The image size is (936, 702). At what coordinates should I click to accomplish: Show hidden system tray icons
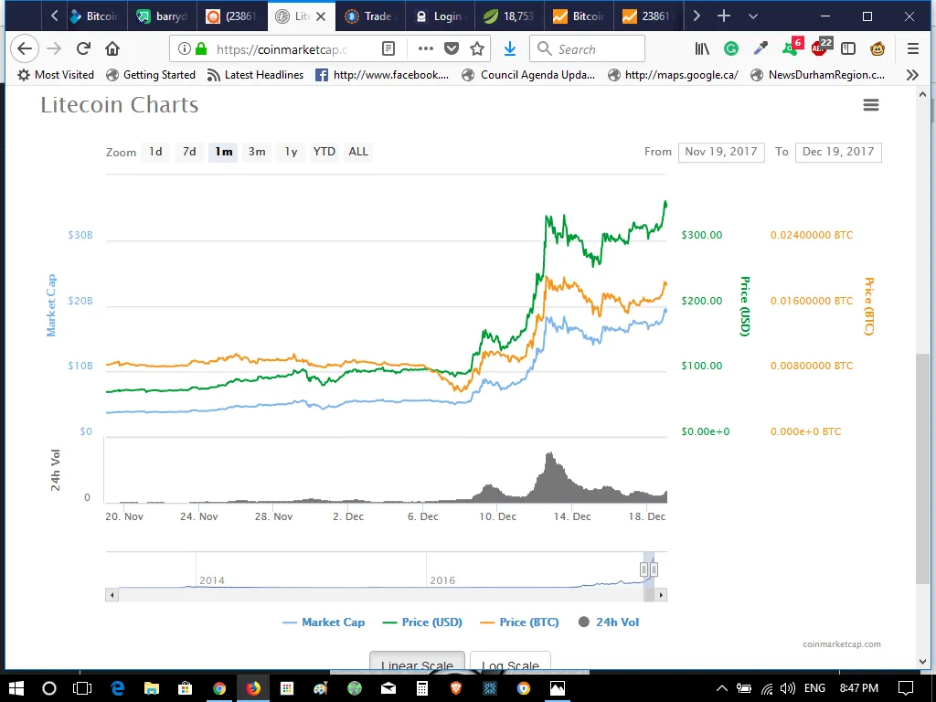(x=721, y=688)
